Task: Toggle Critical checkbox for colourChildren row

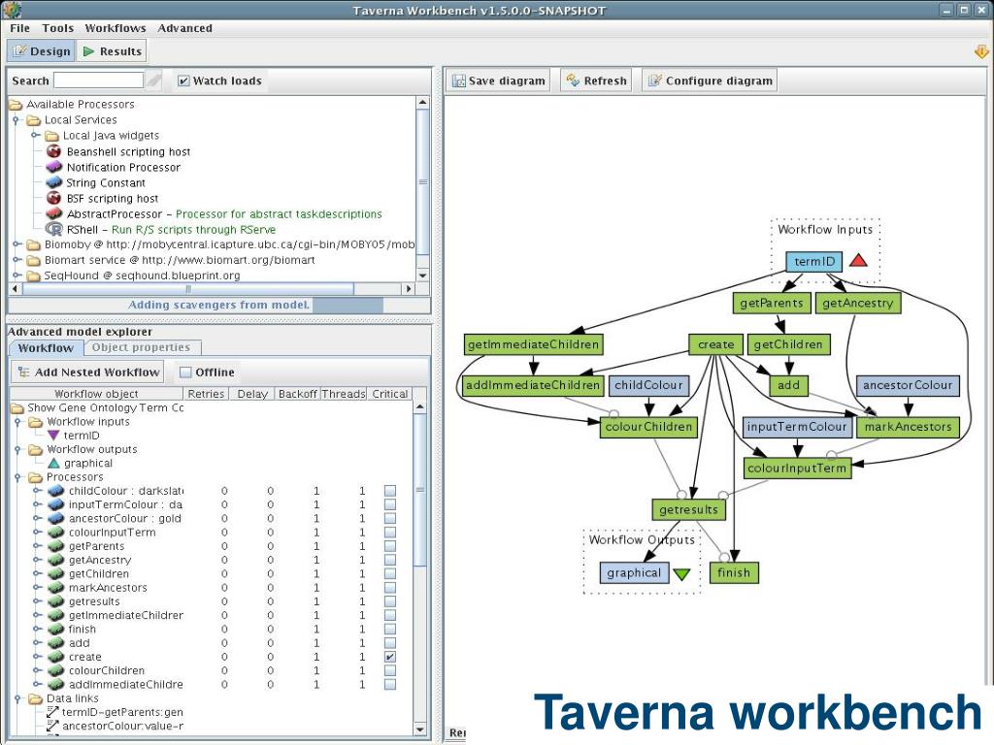Action: (x=390, y=671)
